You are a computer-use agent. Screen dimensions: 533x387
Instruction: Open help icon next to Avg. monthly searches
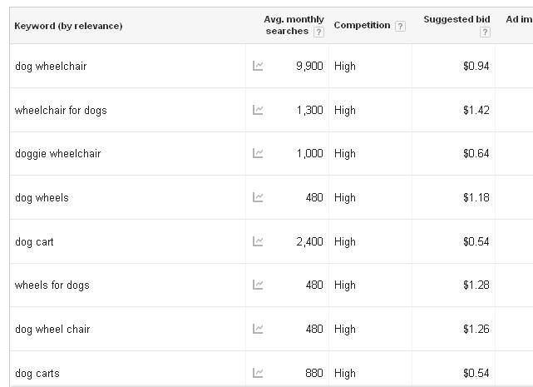coord(318,32)
